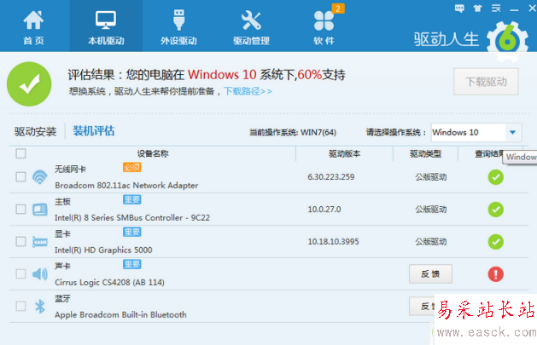This screenshot has height=345, width=537.
Task: Click the 驱动类型 column header
Action: (426, 153)
